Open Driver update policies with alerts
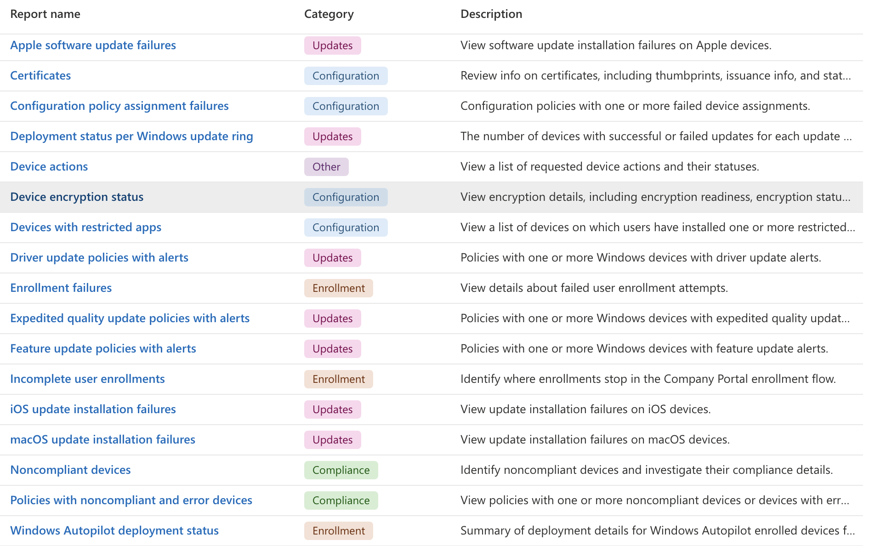The height and width of the screenshot is (546, 875). (99, 257)
